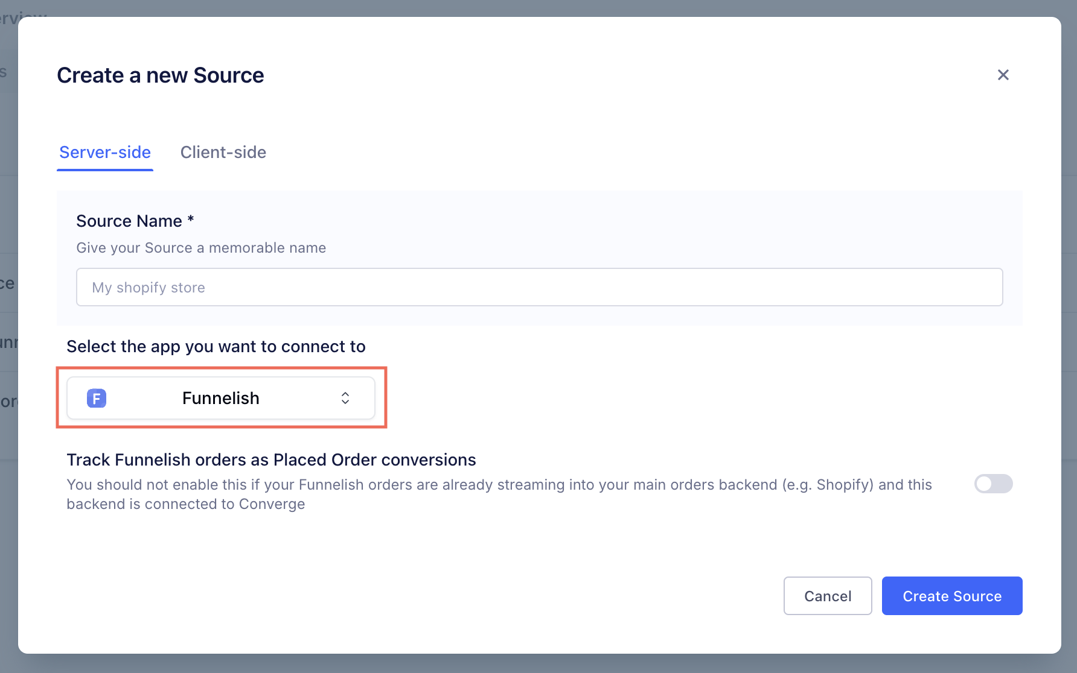The height and width of the screenshot is (673, 1077).
Task: Click 'Select the app you want to connect to'
Action: click(x=216, y=347)
